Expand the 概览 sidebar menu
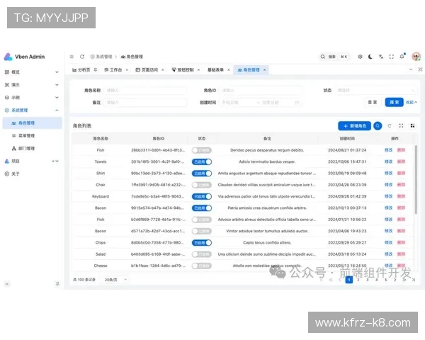 [32, 72]
